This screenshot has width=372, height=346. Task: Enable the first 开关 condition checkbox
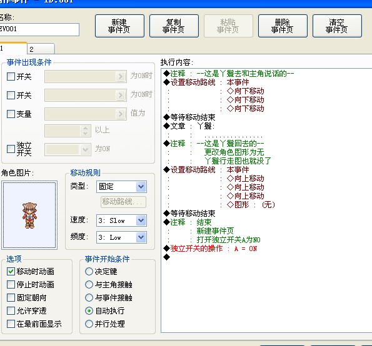coord(11,77)
